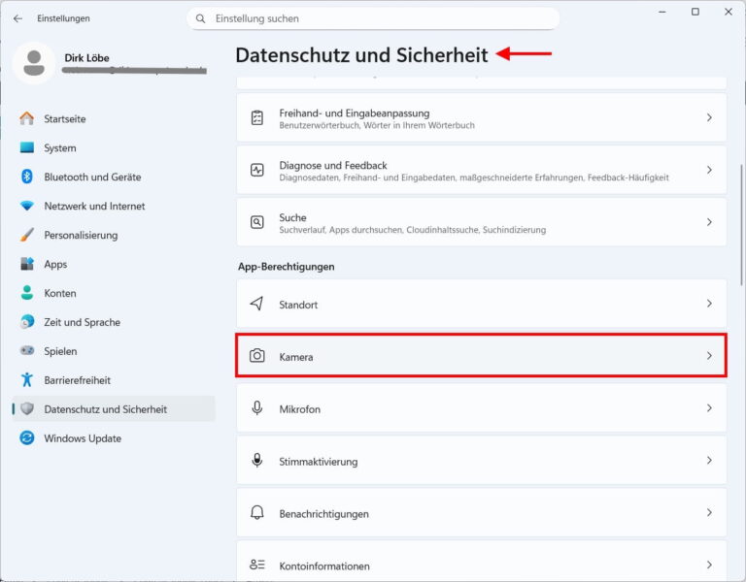Click the Datenschutz shield icon
Viewport: 746px width, 582px height.
pos(27,408)
